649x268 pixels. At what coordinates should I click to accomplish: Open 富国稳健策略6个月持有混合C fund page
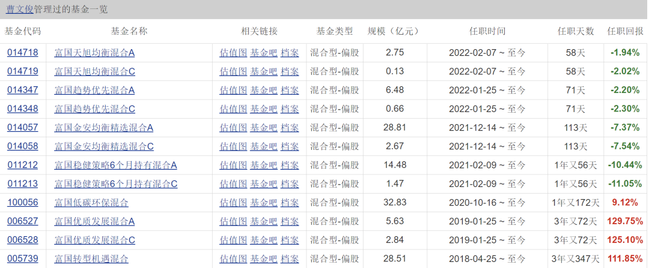pyautogui.click(x=115, y=183)
